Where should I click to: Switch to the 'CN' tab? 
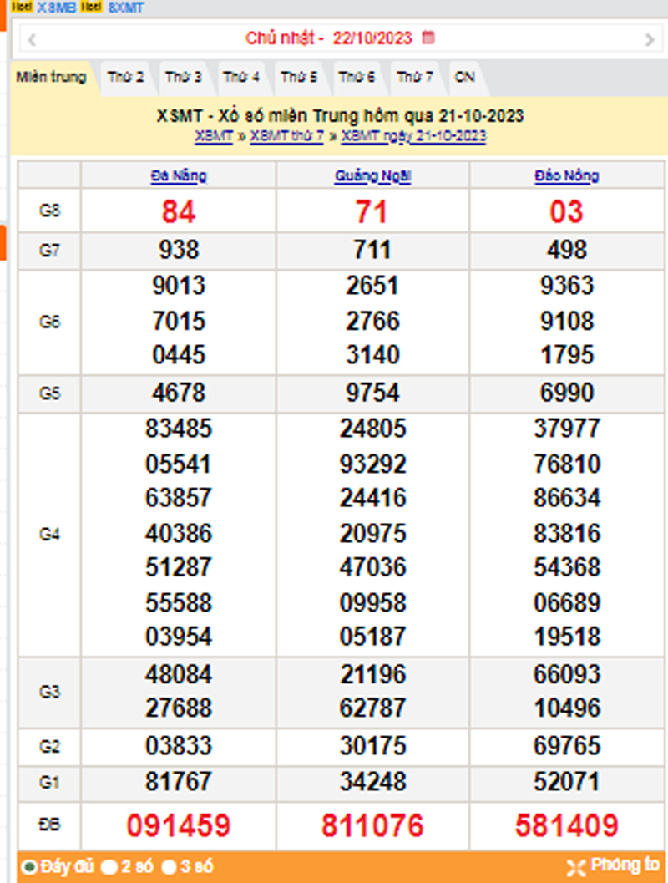tap(465, 77)
